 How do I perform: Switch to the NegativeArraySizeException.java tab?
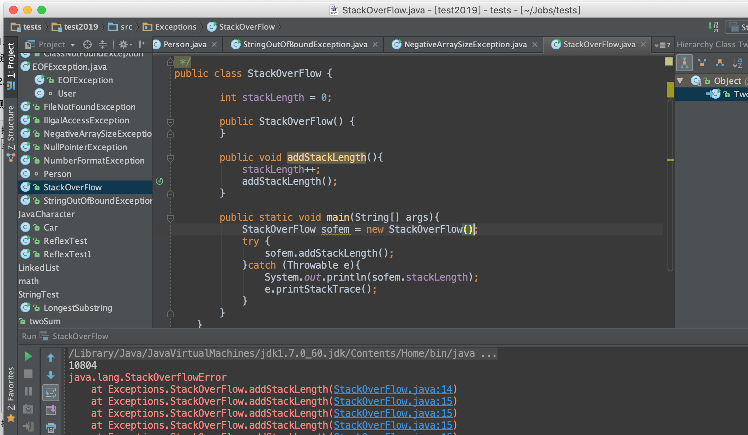pyautogui.click(x=465, y=44)
